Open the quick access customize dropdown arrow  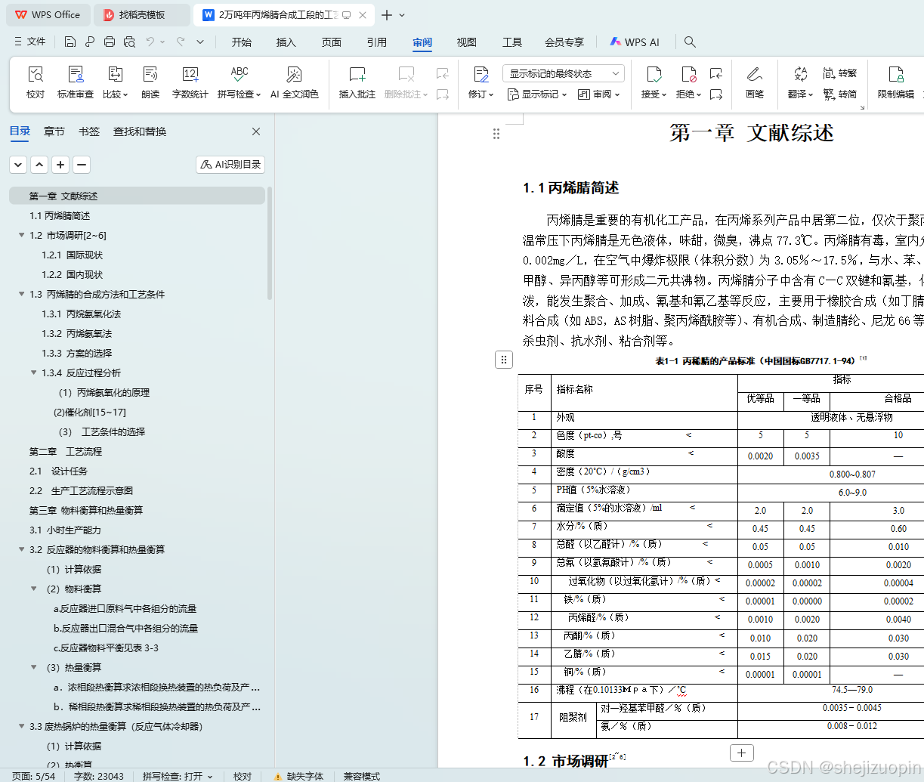pos(200,42)
